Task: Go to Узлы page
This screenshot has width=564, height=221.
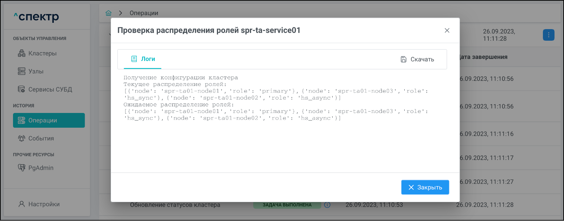Action: 36,71
